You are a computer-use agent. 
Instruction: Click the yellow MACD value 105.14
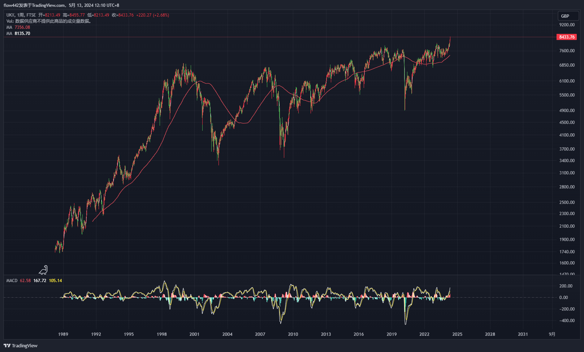click(55, 281)
